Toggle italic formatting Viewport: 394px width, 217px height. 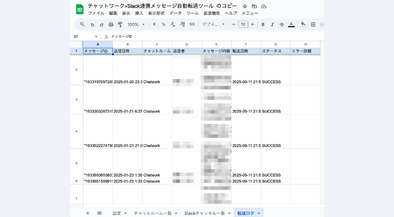(x=272, y=24)
